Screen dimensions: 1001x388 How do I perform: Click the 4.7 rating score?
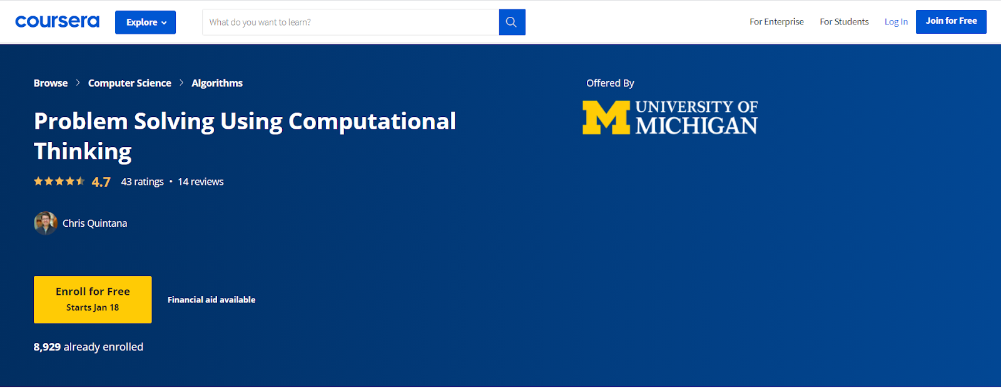pyautogui.click(x=101, y=182)
